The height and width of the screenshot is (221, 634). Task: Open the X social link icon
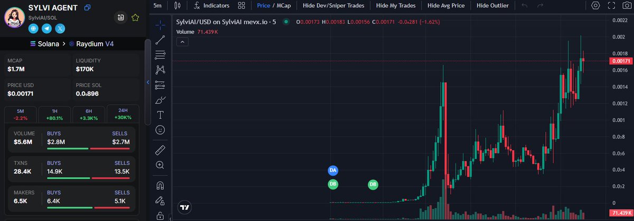click(60, 28)
